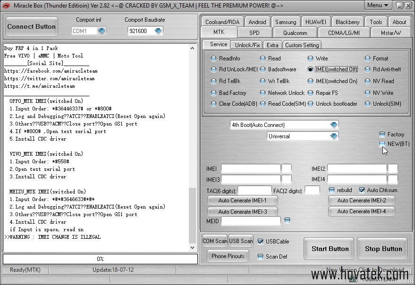Viewport: 415px width, 285px height.
Task: Select the Read radio option
Action: click(263, 58)
